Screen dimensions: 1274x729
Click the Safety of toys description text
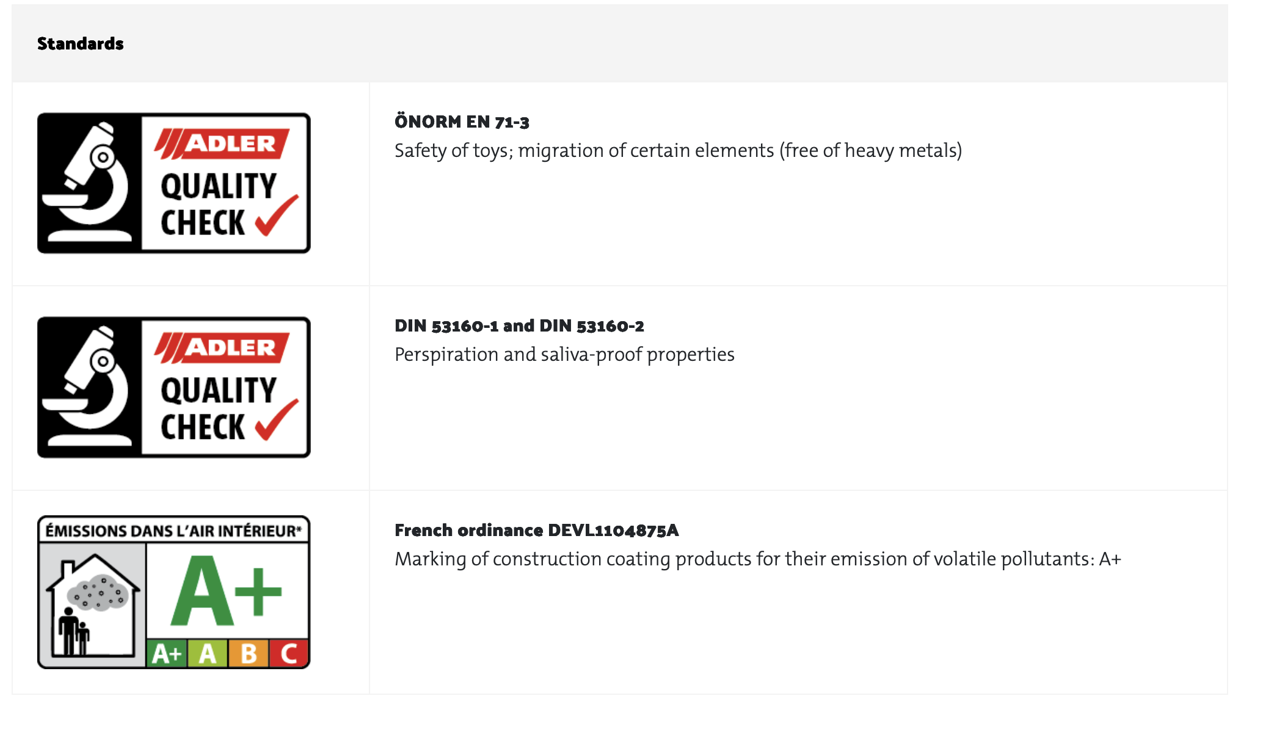click(x=678, y=151)
